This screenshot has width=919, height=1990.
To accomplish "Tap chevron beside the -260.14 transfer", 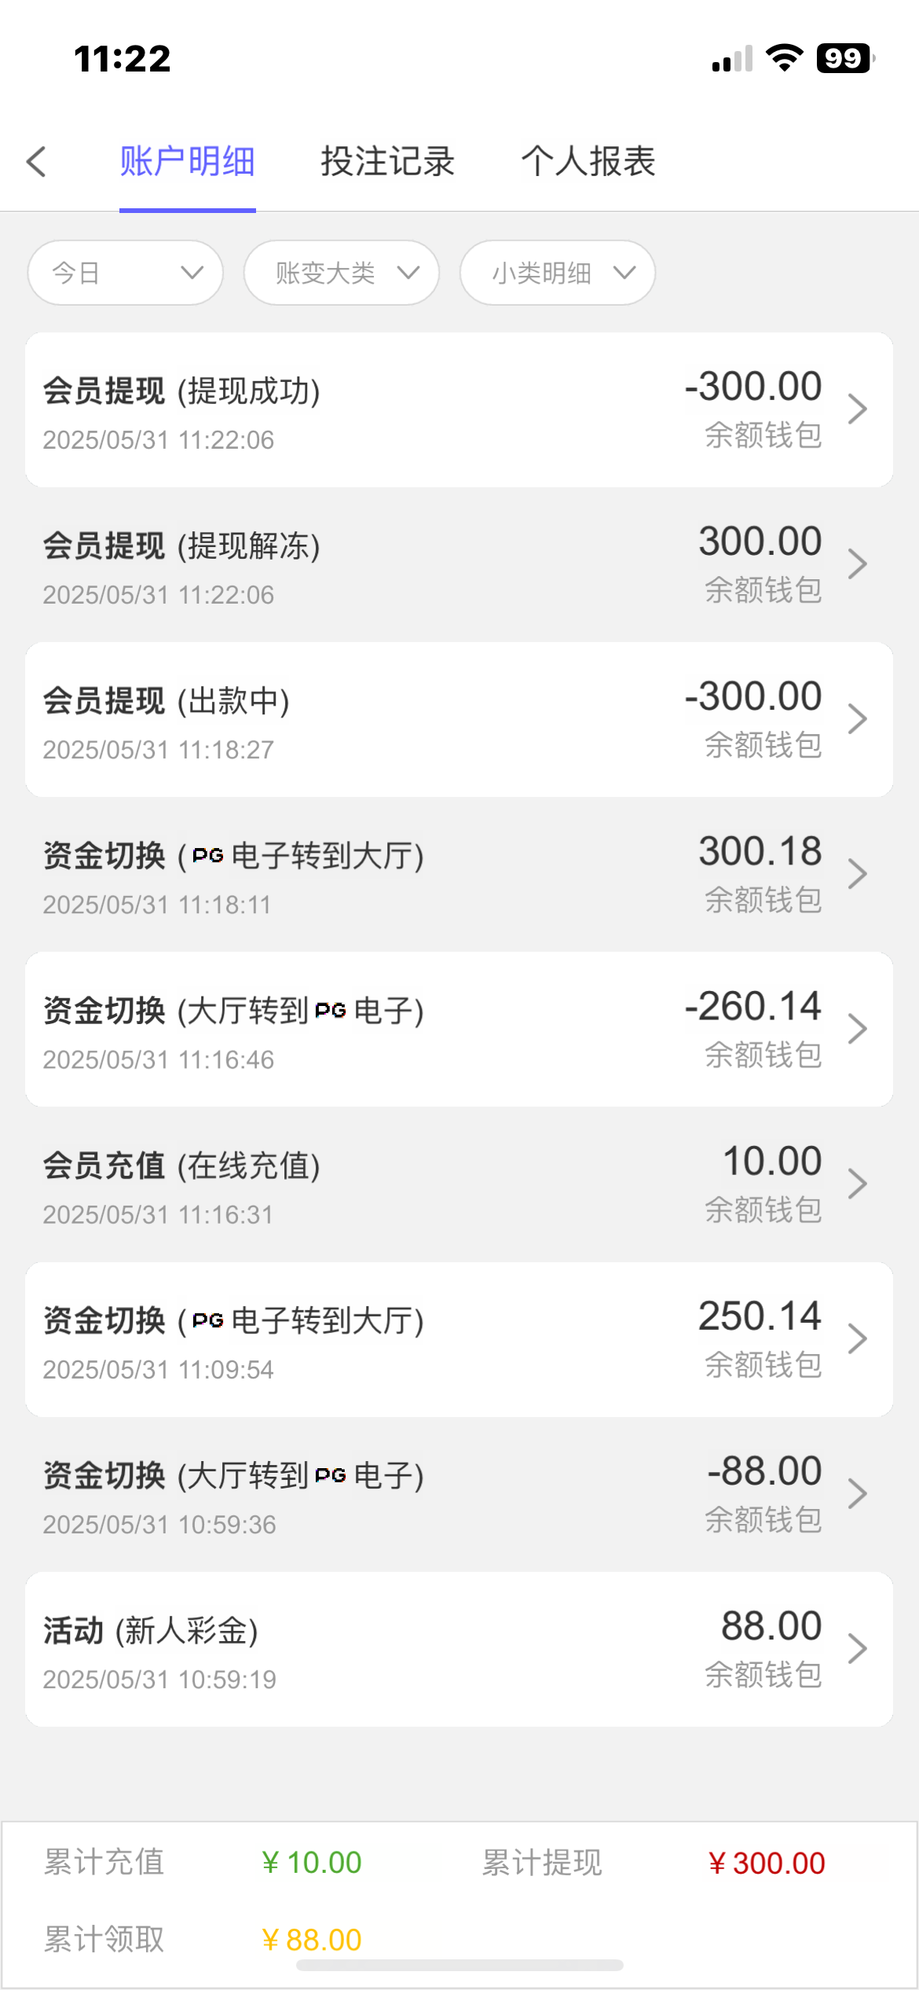I will (x=857, y=1029).
